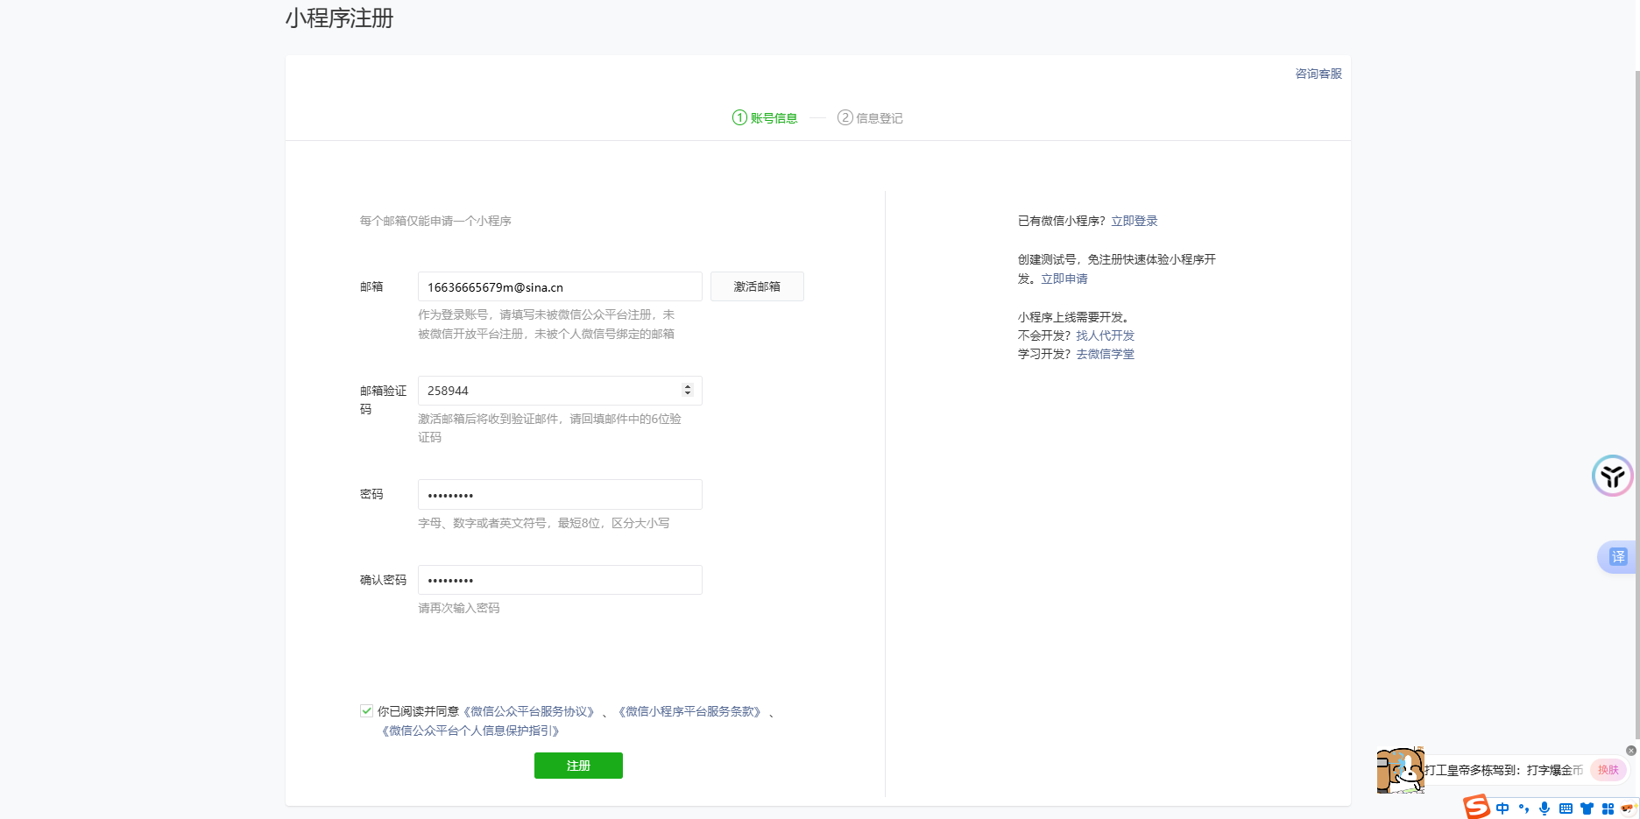This screenshot has height=819, width=1640.
Task: Click the 激活邮箱 button
Action: [x=756, y=286]
